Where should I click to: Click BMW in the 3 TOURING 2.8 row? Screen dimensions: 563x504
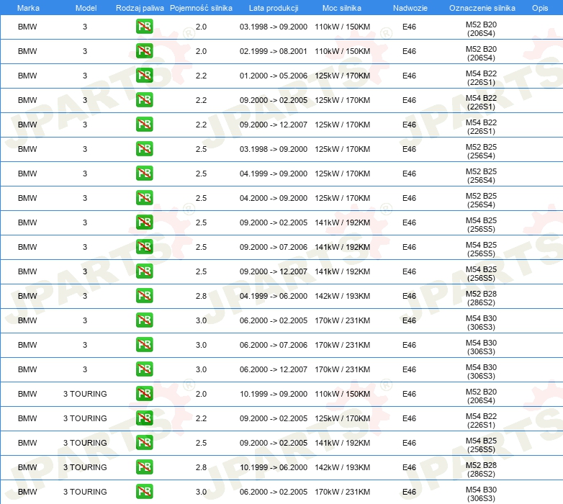point(27,467)
